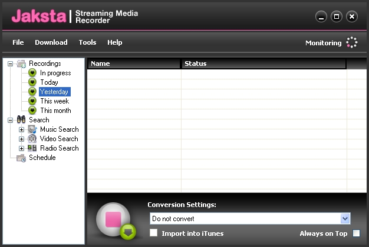The width and height of the screenshot is (369, 247).
Task: Click the Search binoculars icon
Action: pyautogui.click(x=21, y=120)
